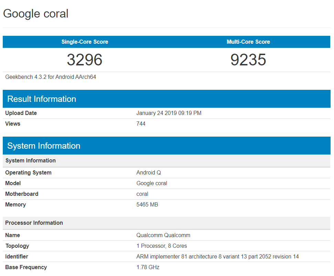This screenshot has width=334, height=276.
Task: Click the date "January 24 2019 09:19 PM"
Action: coord(169,113)
